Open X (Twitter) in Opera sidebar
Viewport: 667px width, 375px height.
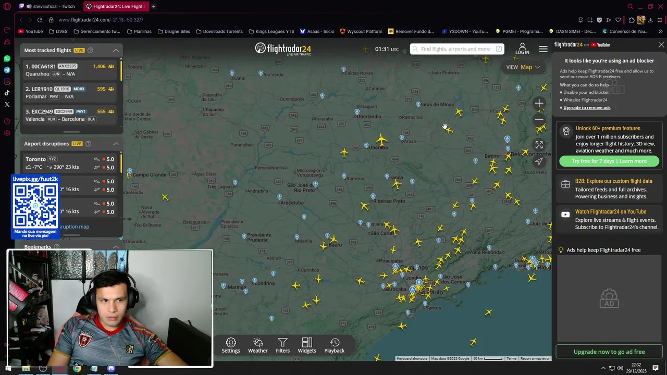[7, 104]
